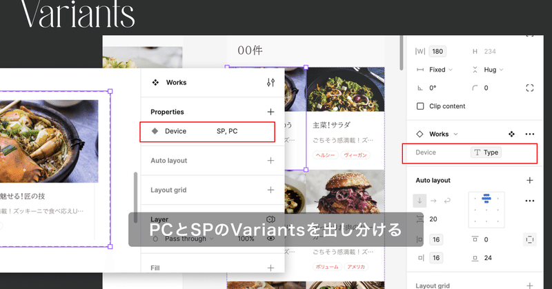Click the Layout grid label in popup panel
The image size is (552, 289).
[168, 190]
